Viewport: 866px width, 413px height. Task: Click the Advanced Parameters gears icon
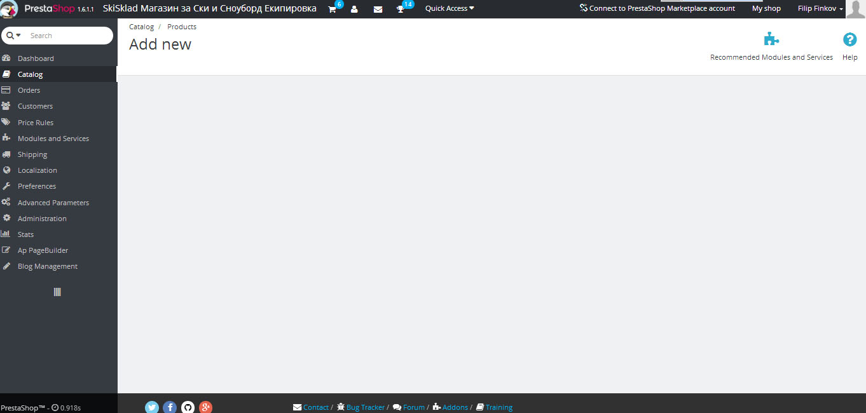click(6, 202)
